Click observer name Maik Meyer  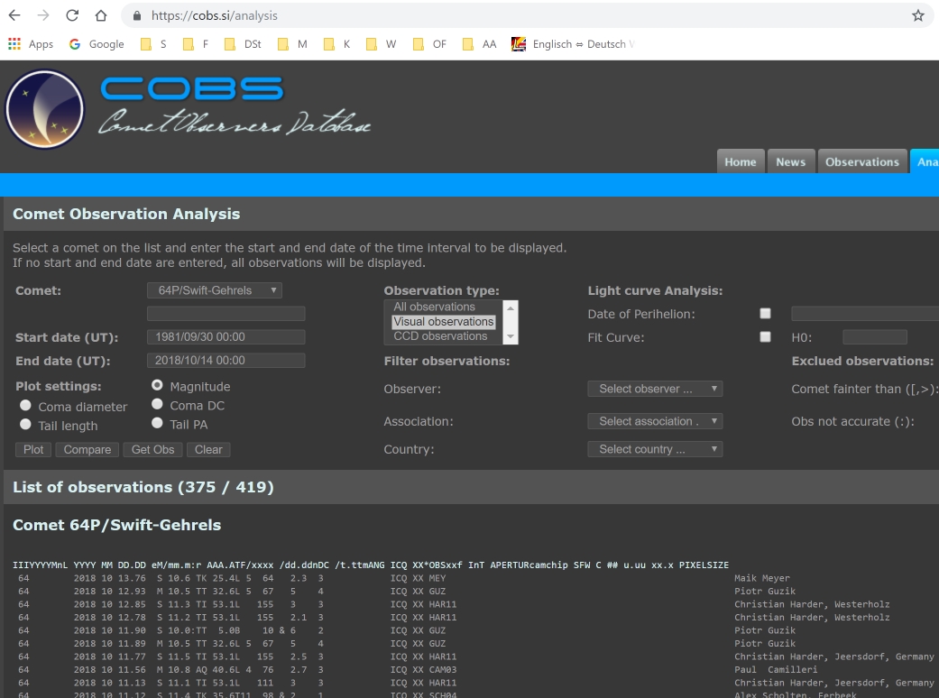coord(761,578)
